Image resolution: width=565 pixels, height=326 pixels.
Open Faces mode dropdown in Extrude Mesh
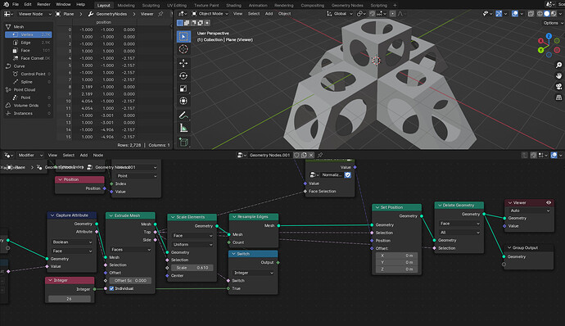130,250
